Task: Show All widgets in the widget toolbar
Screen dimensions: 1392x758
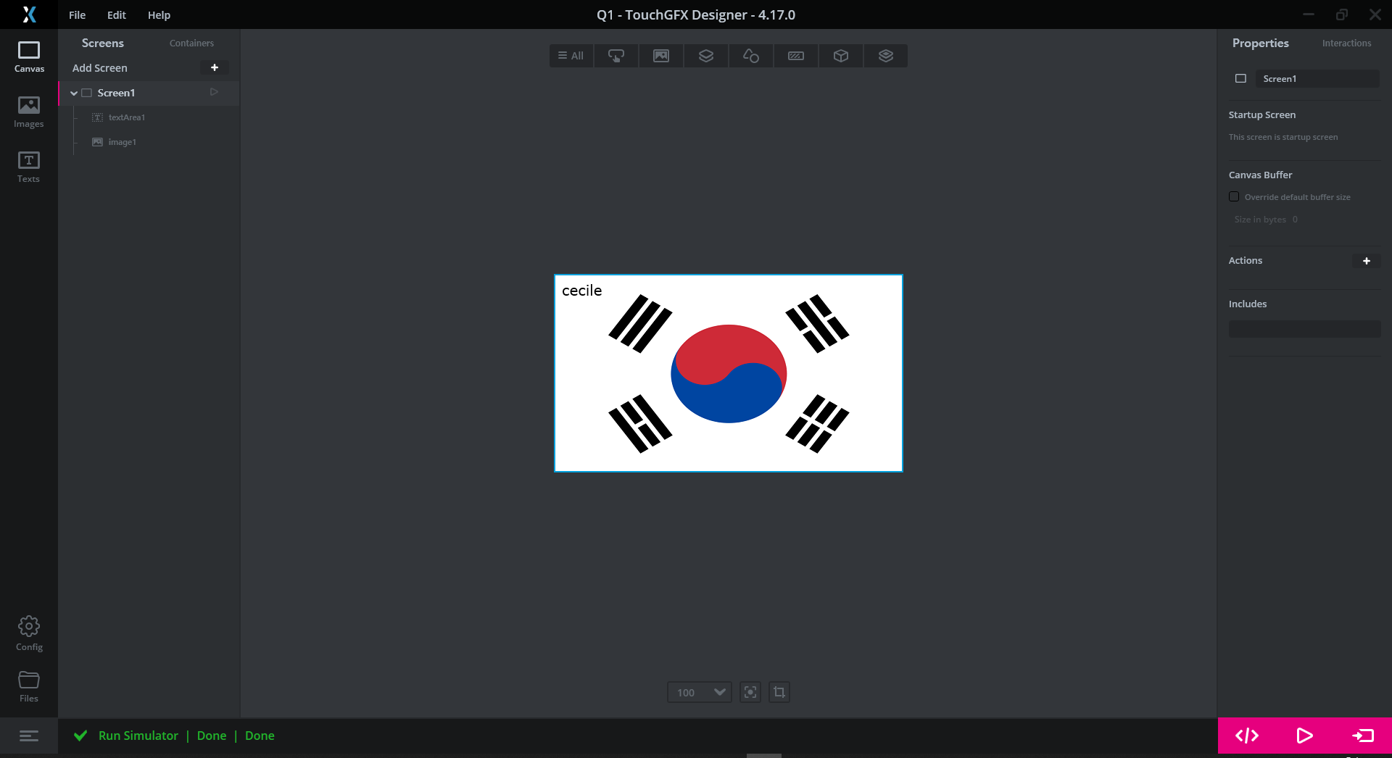Action: click(571, 56)
